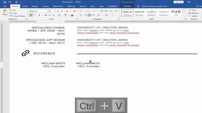
Task: Apply the font color
Action: click(x=72, y=15)
